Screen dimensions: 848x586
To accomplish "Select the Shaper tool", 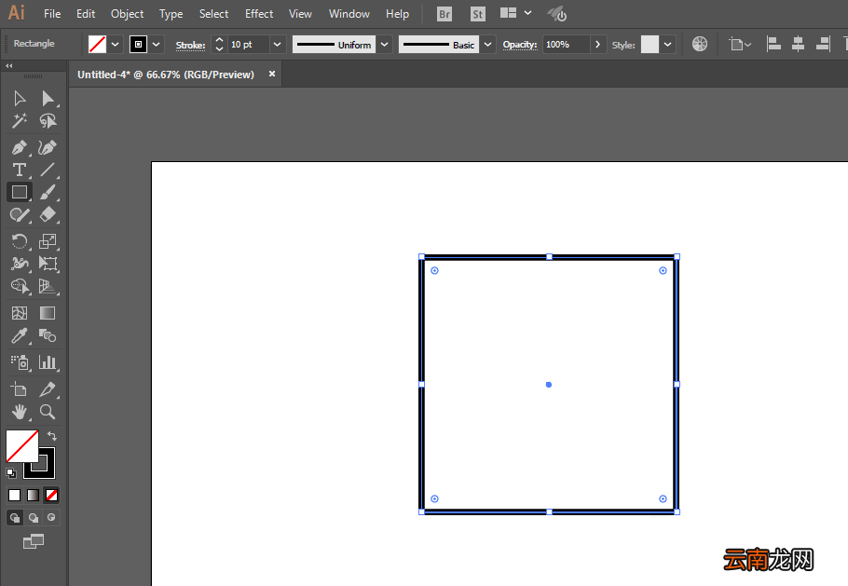I will (x=20, y=214).
